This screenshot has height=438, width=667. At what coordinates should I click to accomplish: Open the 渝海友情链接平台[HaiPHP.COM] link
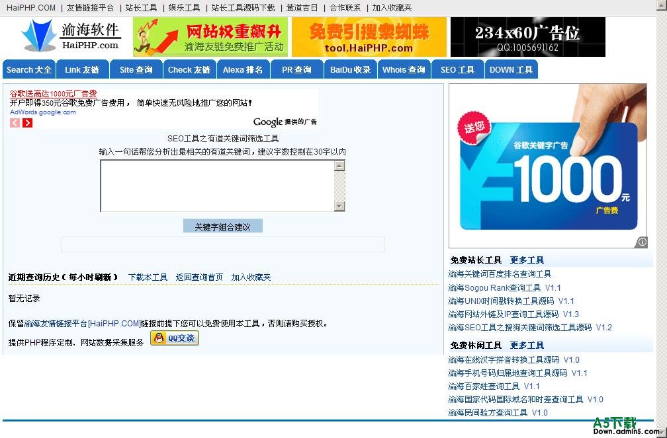(83, 323)
